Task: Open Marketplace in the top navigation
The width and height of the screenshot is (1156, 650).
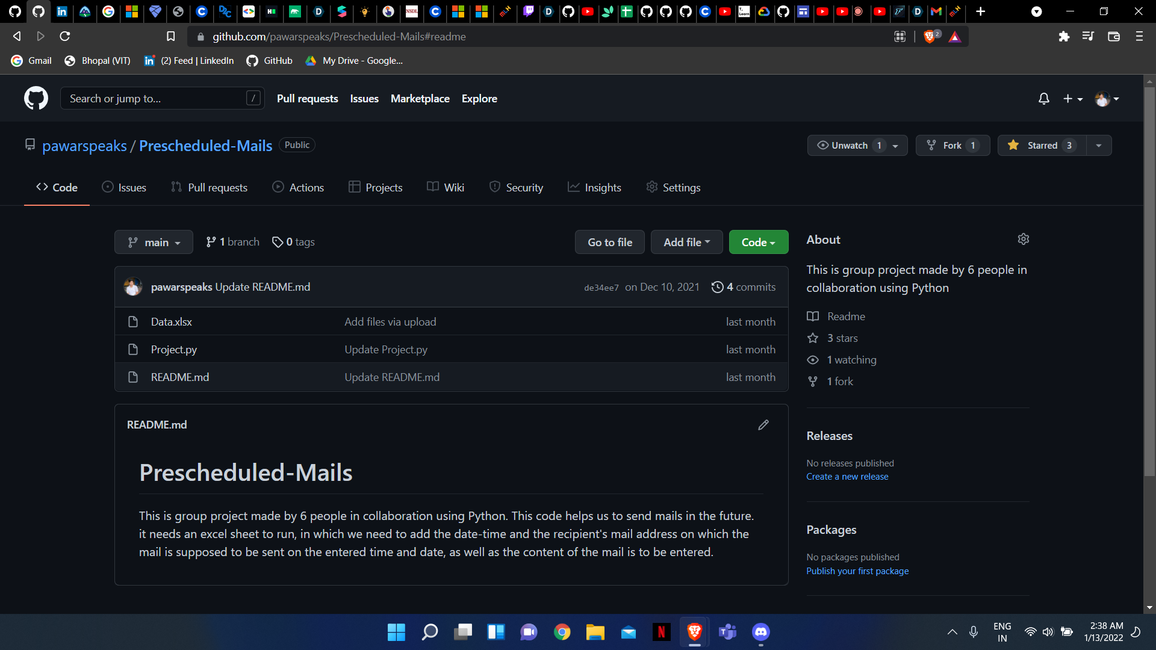Action: pyautogui.click(x=420, y=98)
